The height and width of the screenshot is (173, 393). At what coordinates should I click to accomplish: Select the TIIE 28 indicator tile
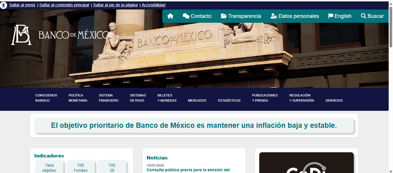112,167
